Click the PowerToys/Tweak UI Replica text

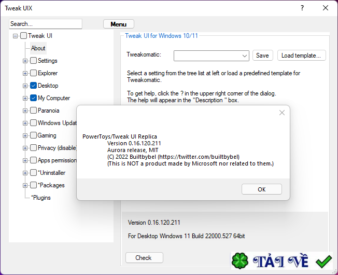coord(120,137)
